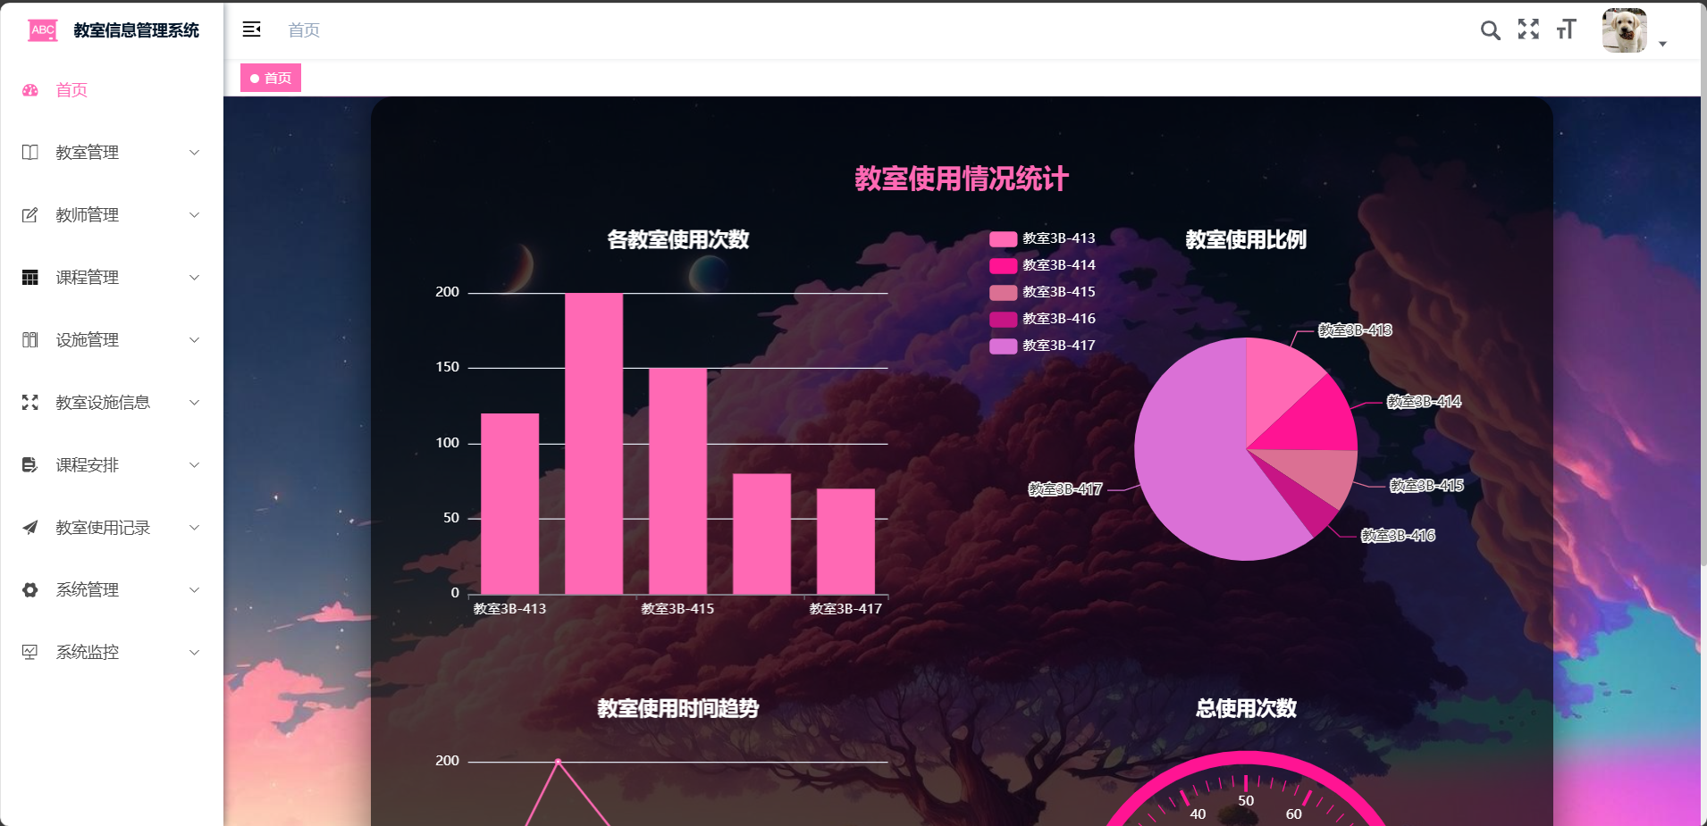
Task: Expand the 课程管理 menu chevron
Action: 194,278
